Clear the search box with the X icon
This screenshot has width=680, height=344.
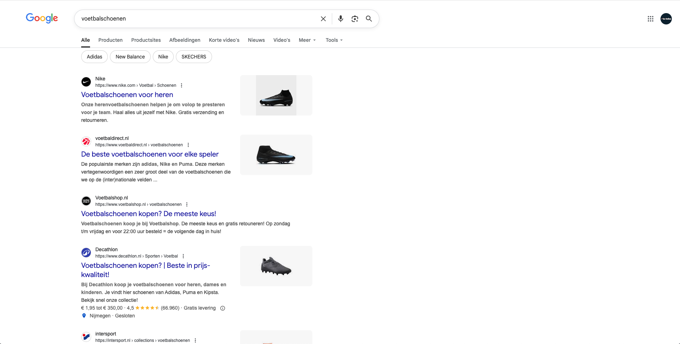[x=323, y=19]
